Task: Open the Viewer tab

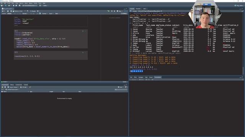Action: (151, 77)
